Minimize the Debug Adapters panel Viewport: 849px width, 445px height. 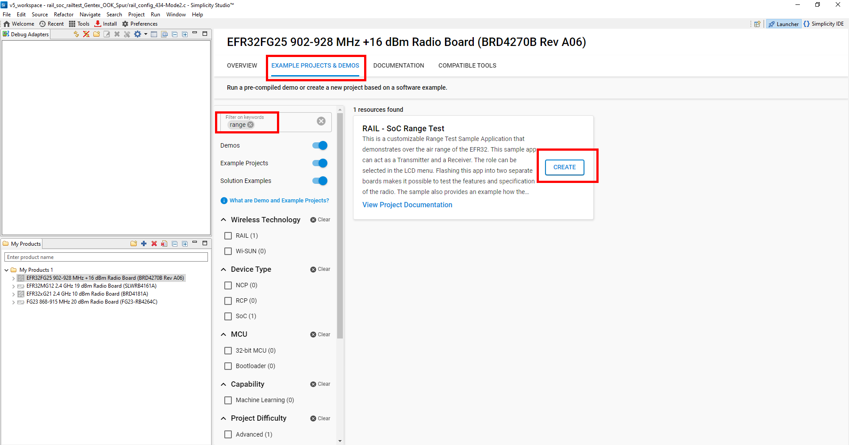click(195, 33)
